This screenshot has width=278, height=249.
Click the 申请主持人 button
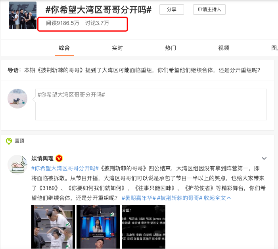209,10
